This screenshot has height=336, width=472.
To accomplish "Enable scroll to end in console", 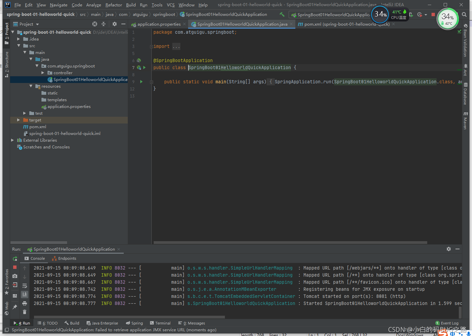I will coord(24,294).
